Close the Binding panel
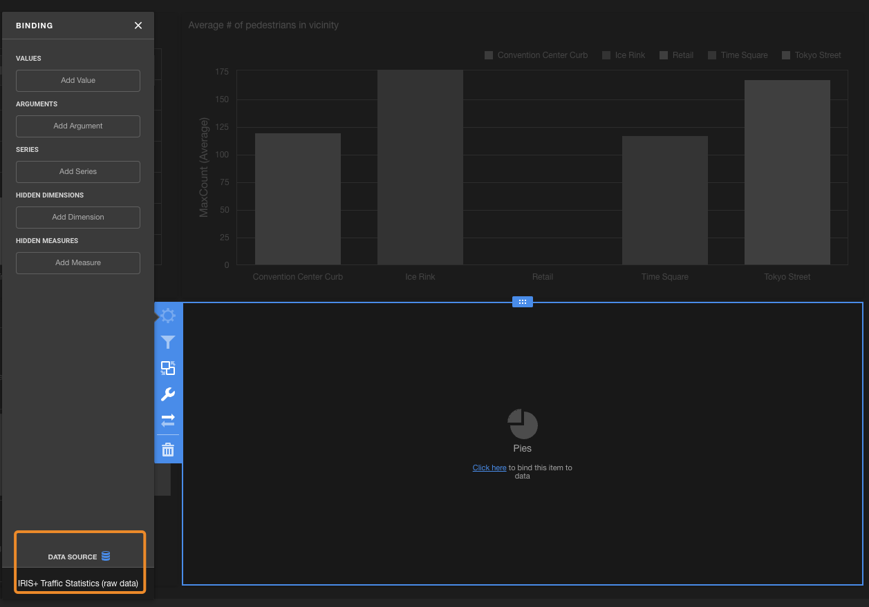 tap(138, 26)
